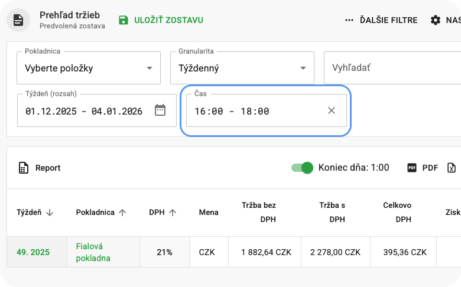The image size is (461, 287).
Task: Sort by the Týždeň column header
Action: 35,213
